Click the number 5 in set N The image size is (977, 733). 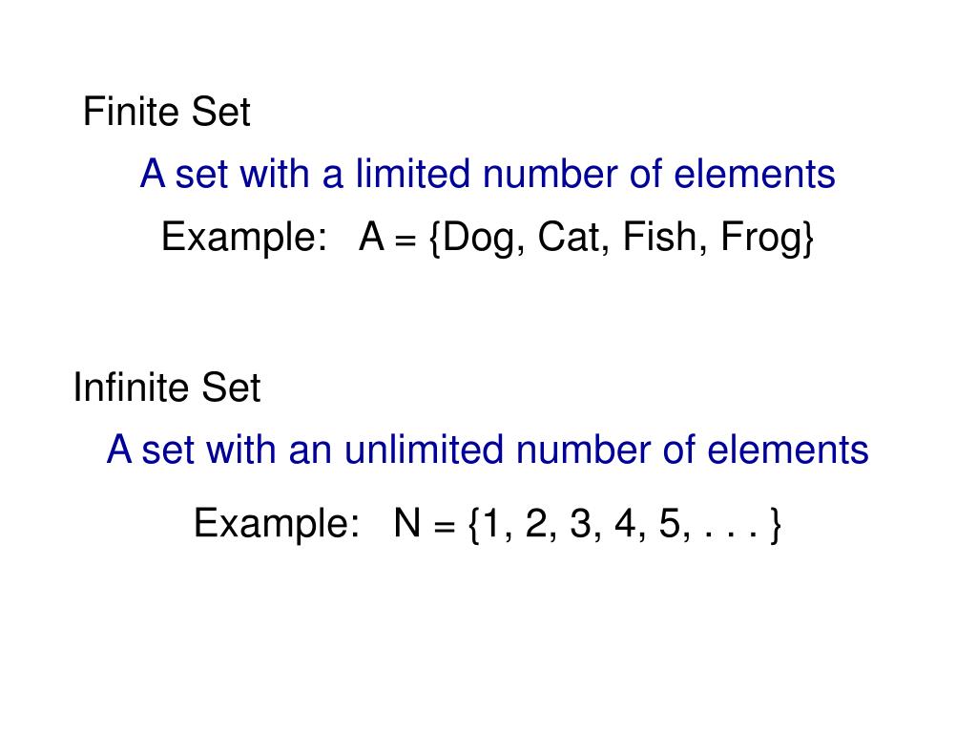coord(669,522)
